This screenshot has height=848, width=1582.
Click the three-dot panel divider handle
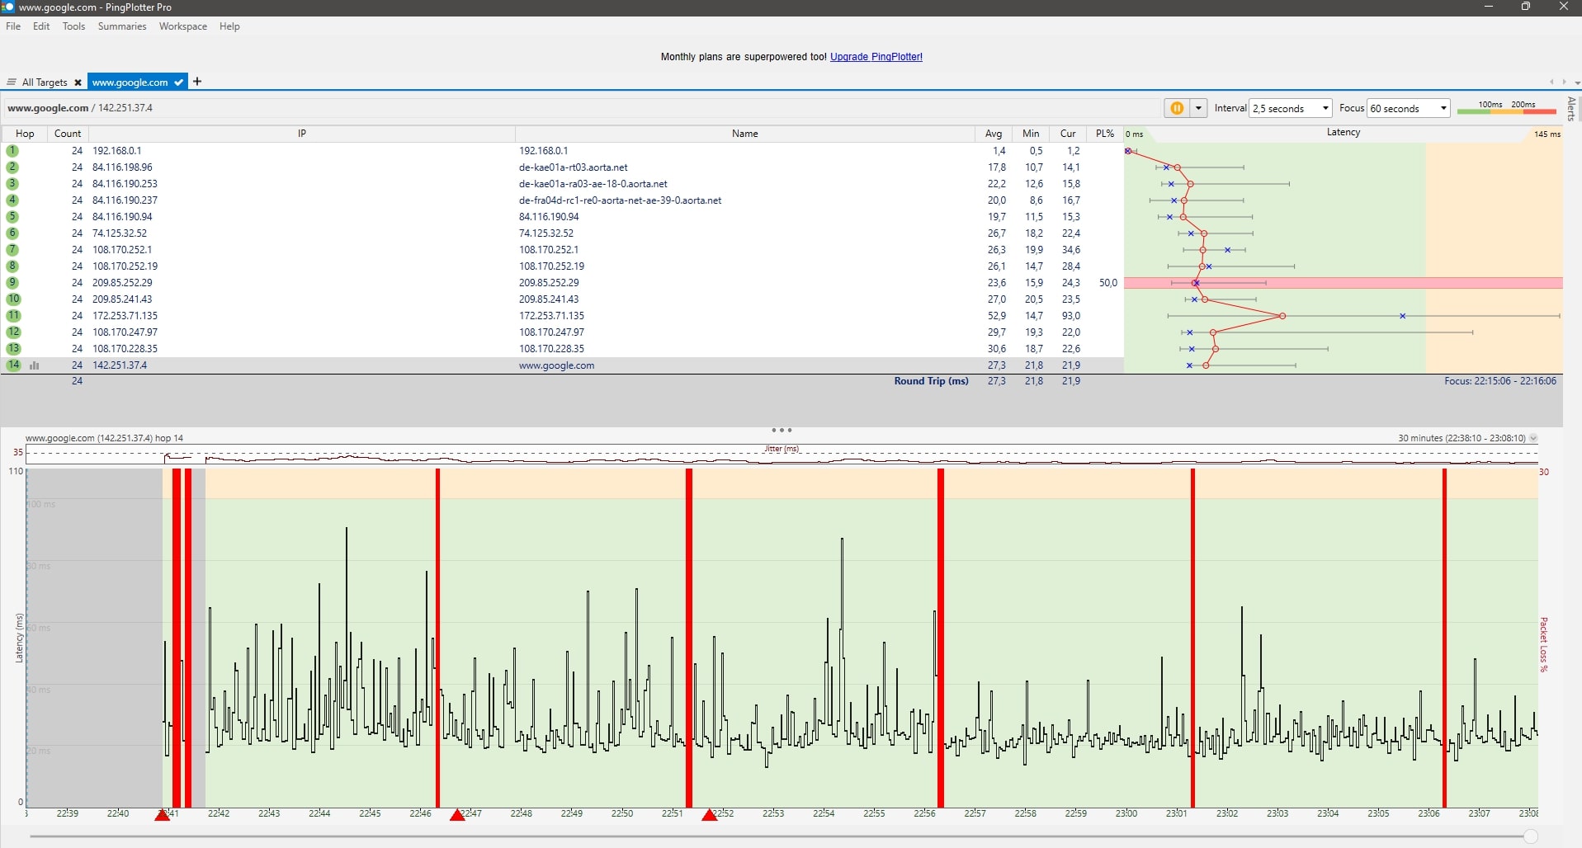tap(782, 430)
